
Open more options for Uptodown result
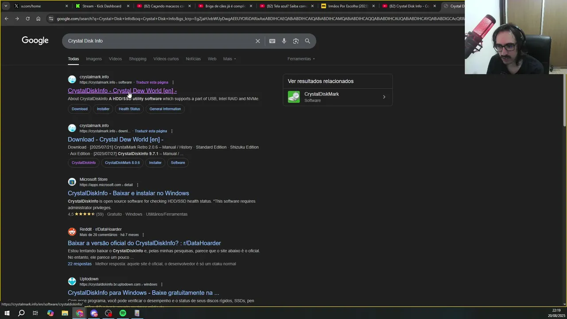click(x=162, y=284)
